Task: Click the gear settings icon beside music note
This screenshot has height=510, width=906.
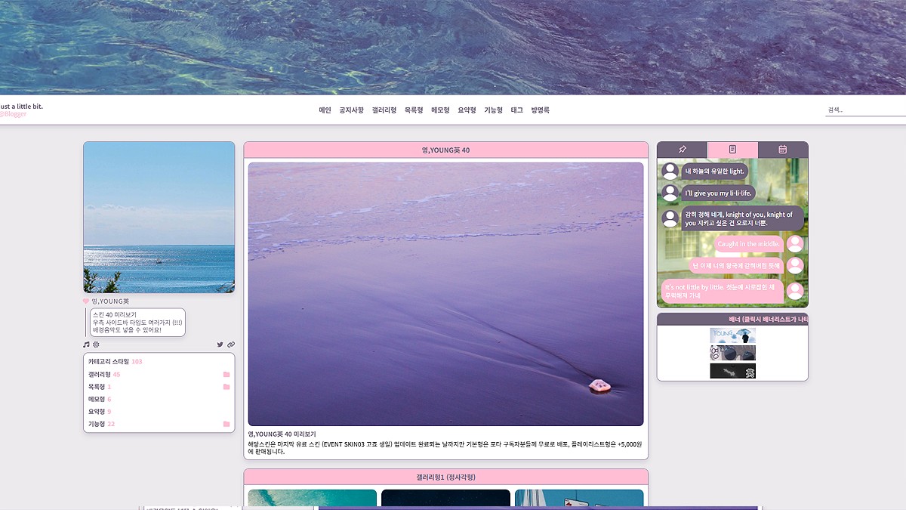Action: (x=96, y=345)
